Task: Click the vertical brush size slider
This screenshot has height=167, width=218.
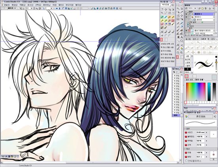Action: [x=216, y=64]
